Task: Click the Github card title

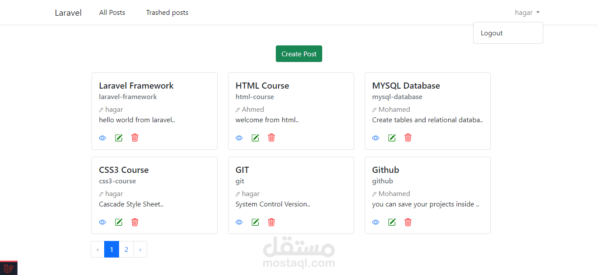Action: point(386,170)
